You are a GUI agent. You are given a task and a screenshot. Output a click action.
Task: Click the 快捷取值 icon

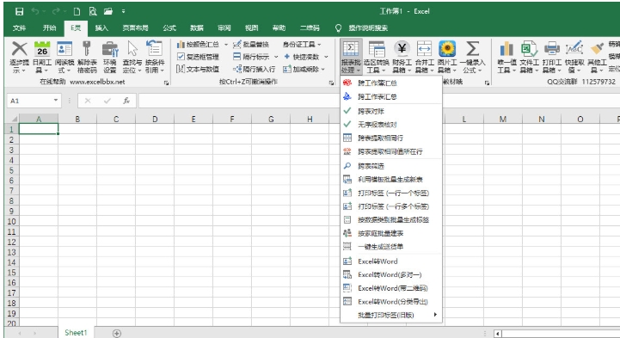(x=574, y=49)
